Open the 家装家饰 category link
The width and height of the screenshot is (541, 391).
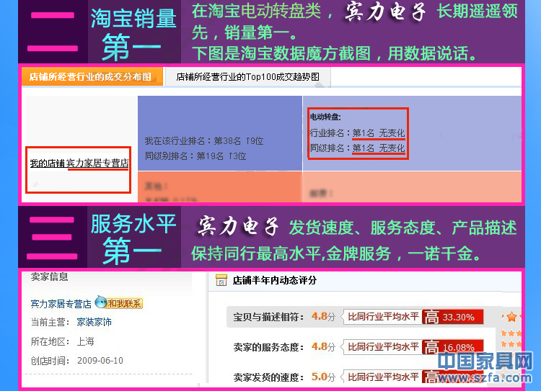pyautogui.click(x=94, y=323)
